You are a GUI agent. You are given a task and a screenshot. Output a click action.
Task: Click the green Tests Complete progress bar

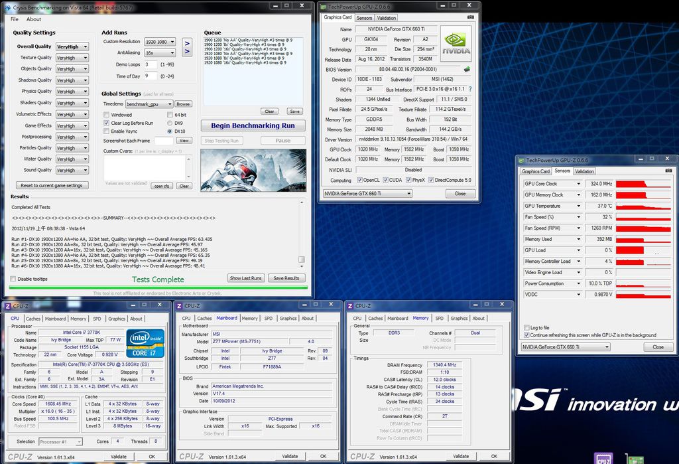[158, 287]
